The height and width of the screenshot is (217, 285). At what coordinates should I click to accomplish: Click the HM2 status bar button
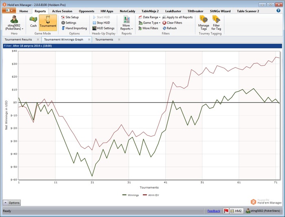(x=236, y=211)
